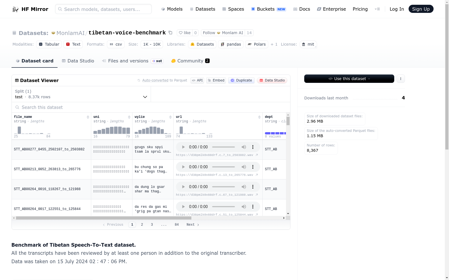Play audio for STT_AB00264_0017 row
Screen dimensions: 449x280
(183, 207)
